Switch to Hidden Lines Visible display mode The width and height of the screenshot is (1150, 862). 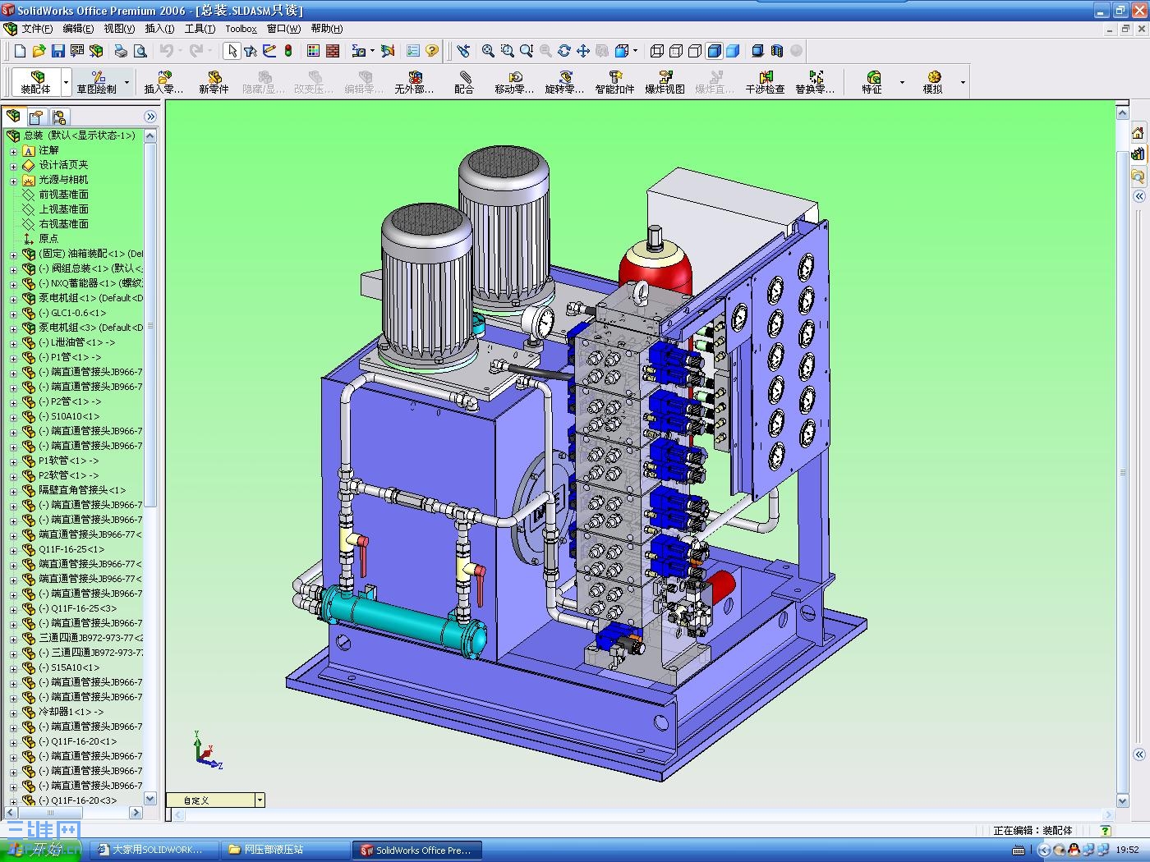pos(676,51)
